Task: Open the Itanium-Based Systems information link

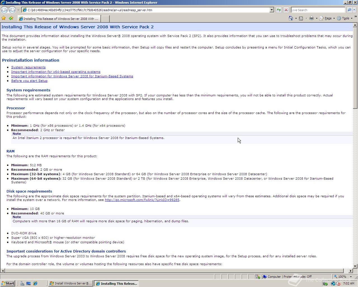Action: click(x=72, y=76)
